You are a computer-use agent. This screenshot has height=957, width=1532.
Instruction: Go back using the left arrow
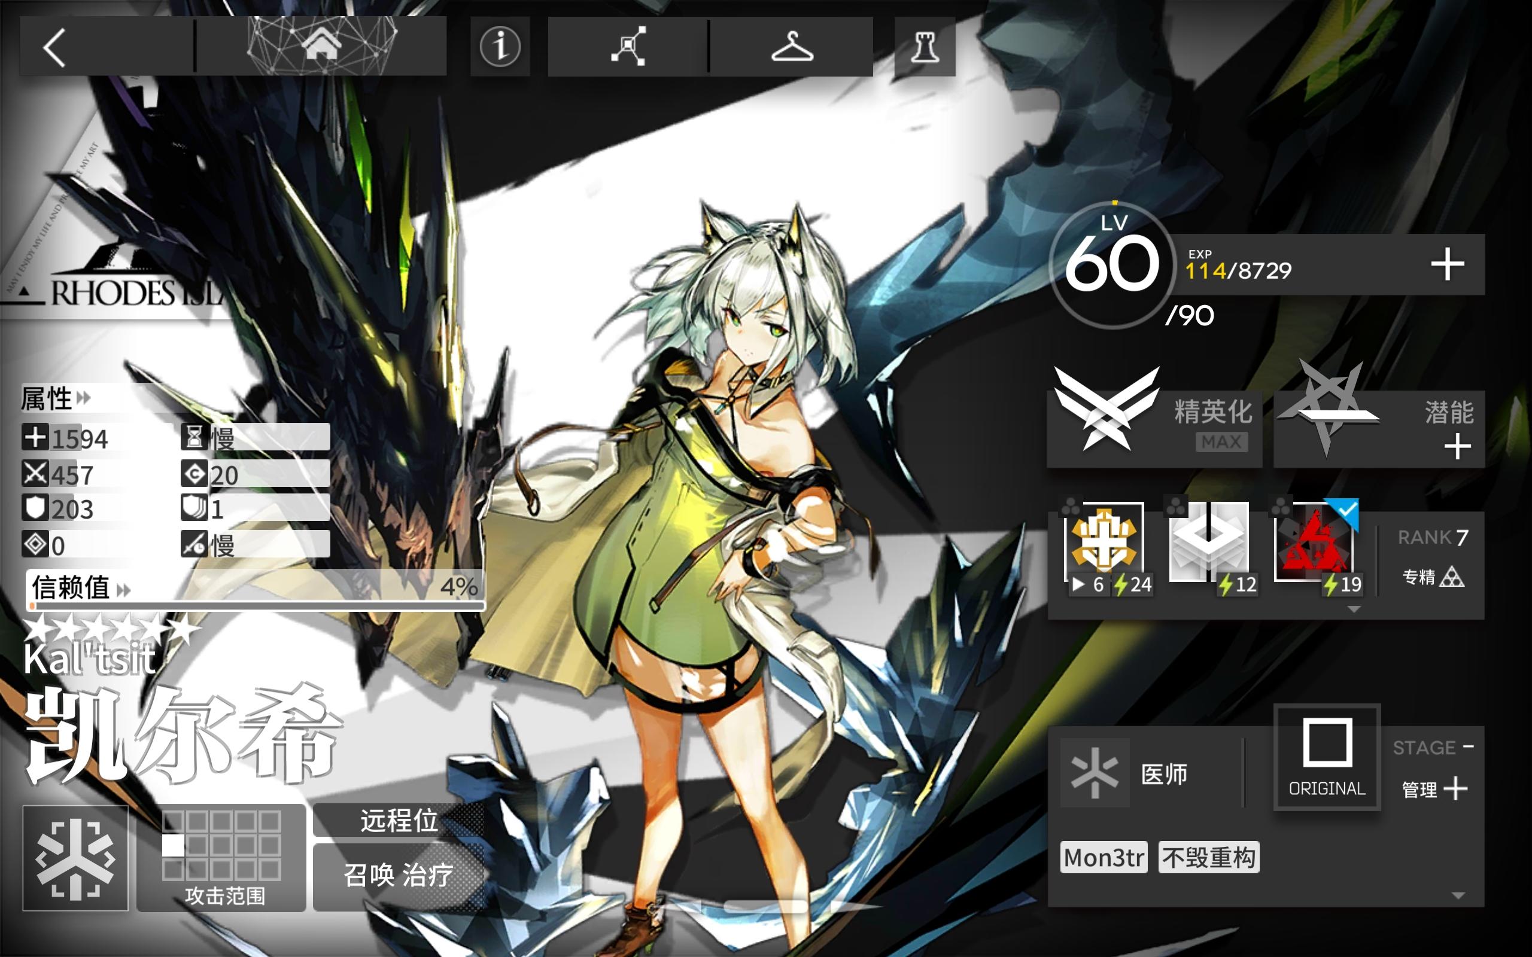[54, 47]
